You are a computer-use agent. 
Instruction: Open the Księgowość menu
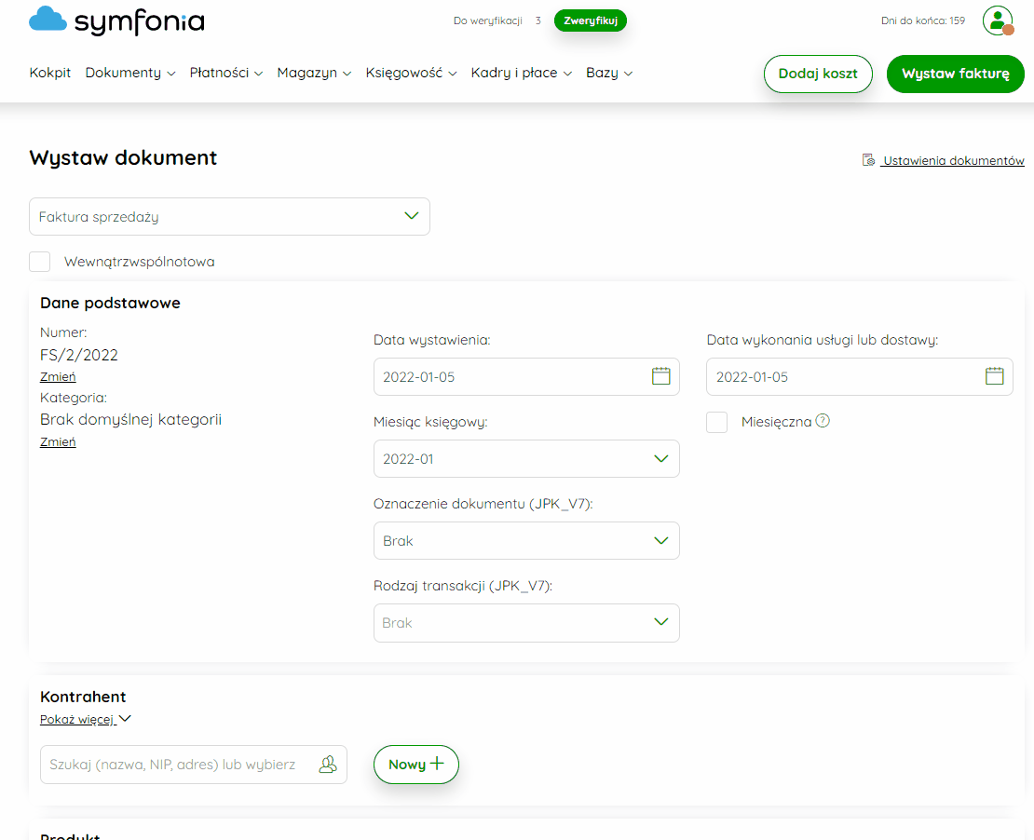pyautogui.click(x=411, y=73)
